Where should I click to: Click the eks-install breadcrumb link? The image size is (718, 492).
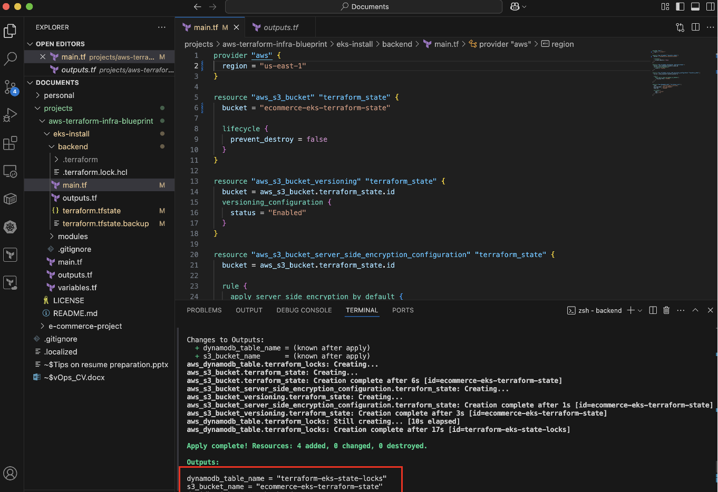[x=354, y=44]
